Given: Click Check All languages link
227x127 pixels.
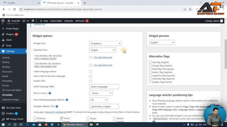Looking at the screenshot, I should [49, 112].
